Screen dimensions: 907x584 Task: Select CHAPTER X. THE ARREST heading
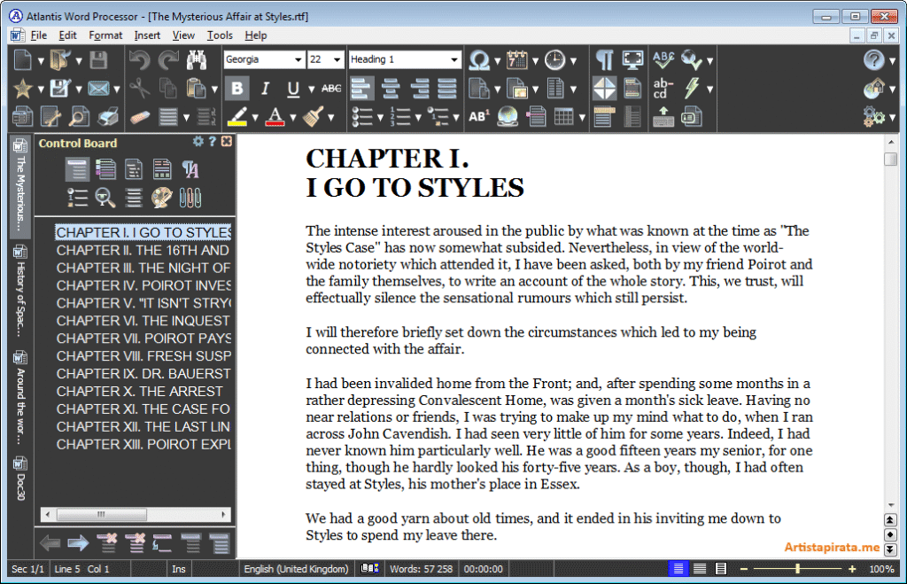pyautogui.click(x=140, y=391)
